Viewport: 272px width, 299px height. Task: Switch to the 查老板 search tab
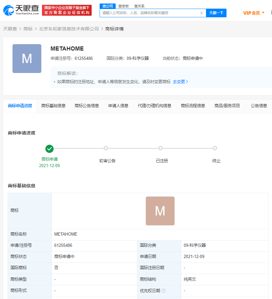(123, 6)
